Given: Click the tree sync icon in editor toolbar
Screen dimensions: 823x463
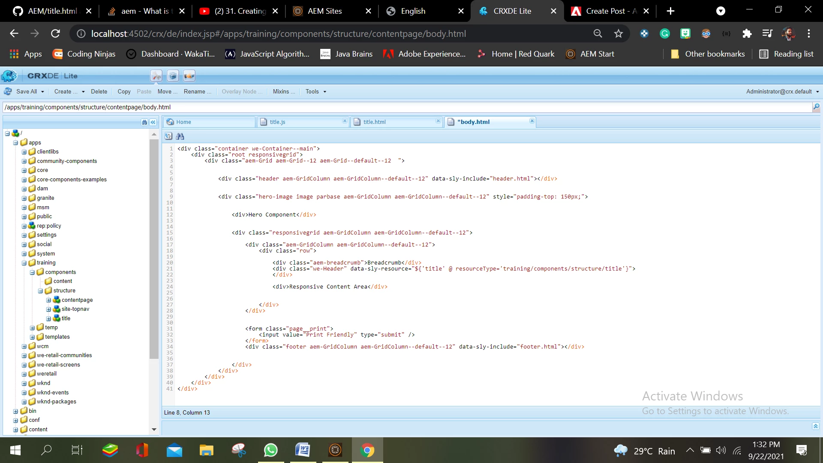Looking at the screenshot, I should [x=168, y=136].
